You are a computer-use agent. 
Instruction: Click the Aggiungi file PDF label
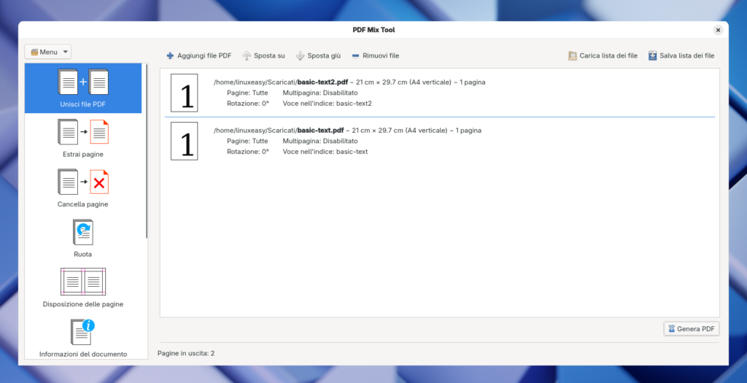coord(204,55)
